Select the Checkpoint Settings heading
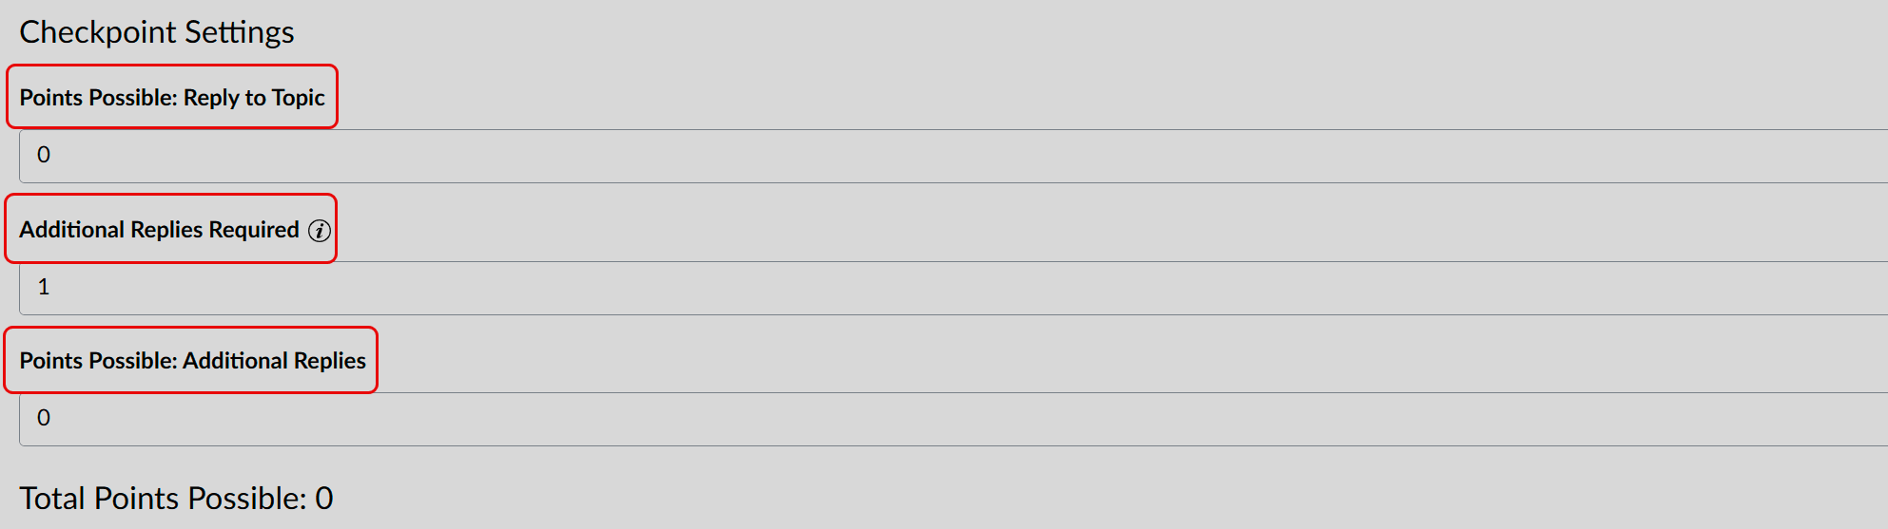Screen dimensions: 1888x529 pos(157,32)
